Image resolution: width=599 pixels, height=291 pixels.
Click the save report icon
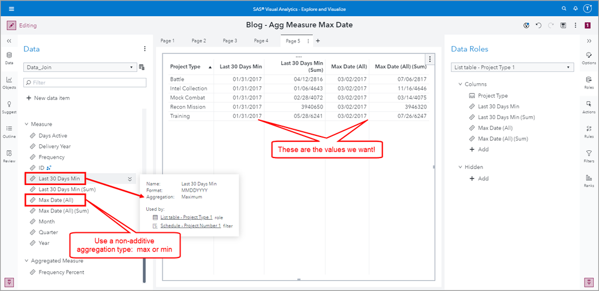coord(563,26)
